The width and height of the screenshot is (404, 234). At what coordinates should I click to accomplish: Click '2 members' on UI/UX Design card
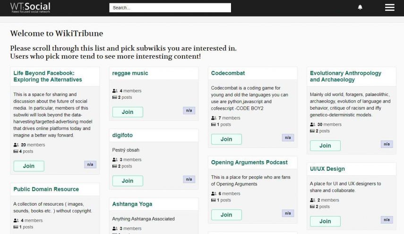328,200
